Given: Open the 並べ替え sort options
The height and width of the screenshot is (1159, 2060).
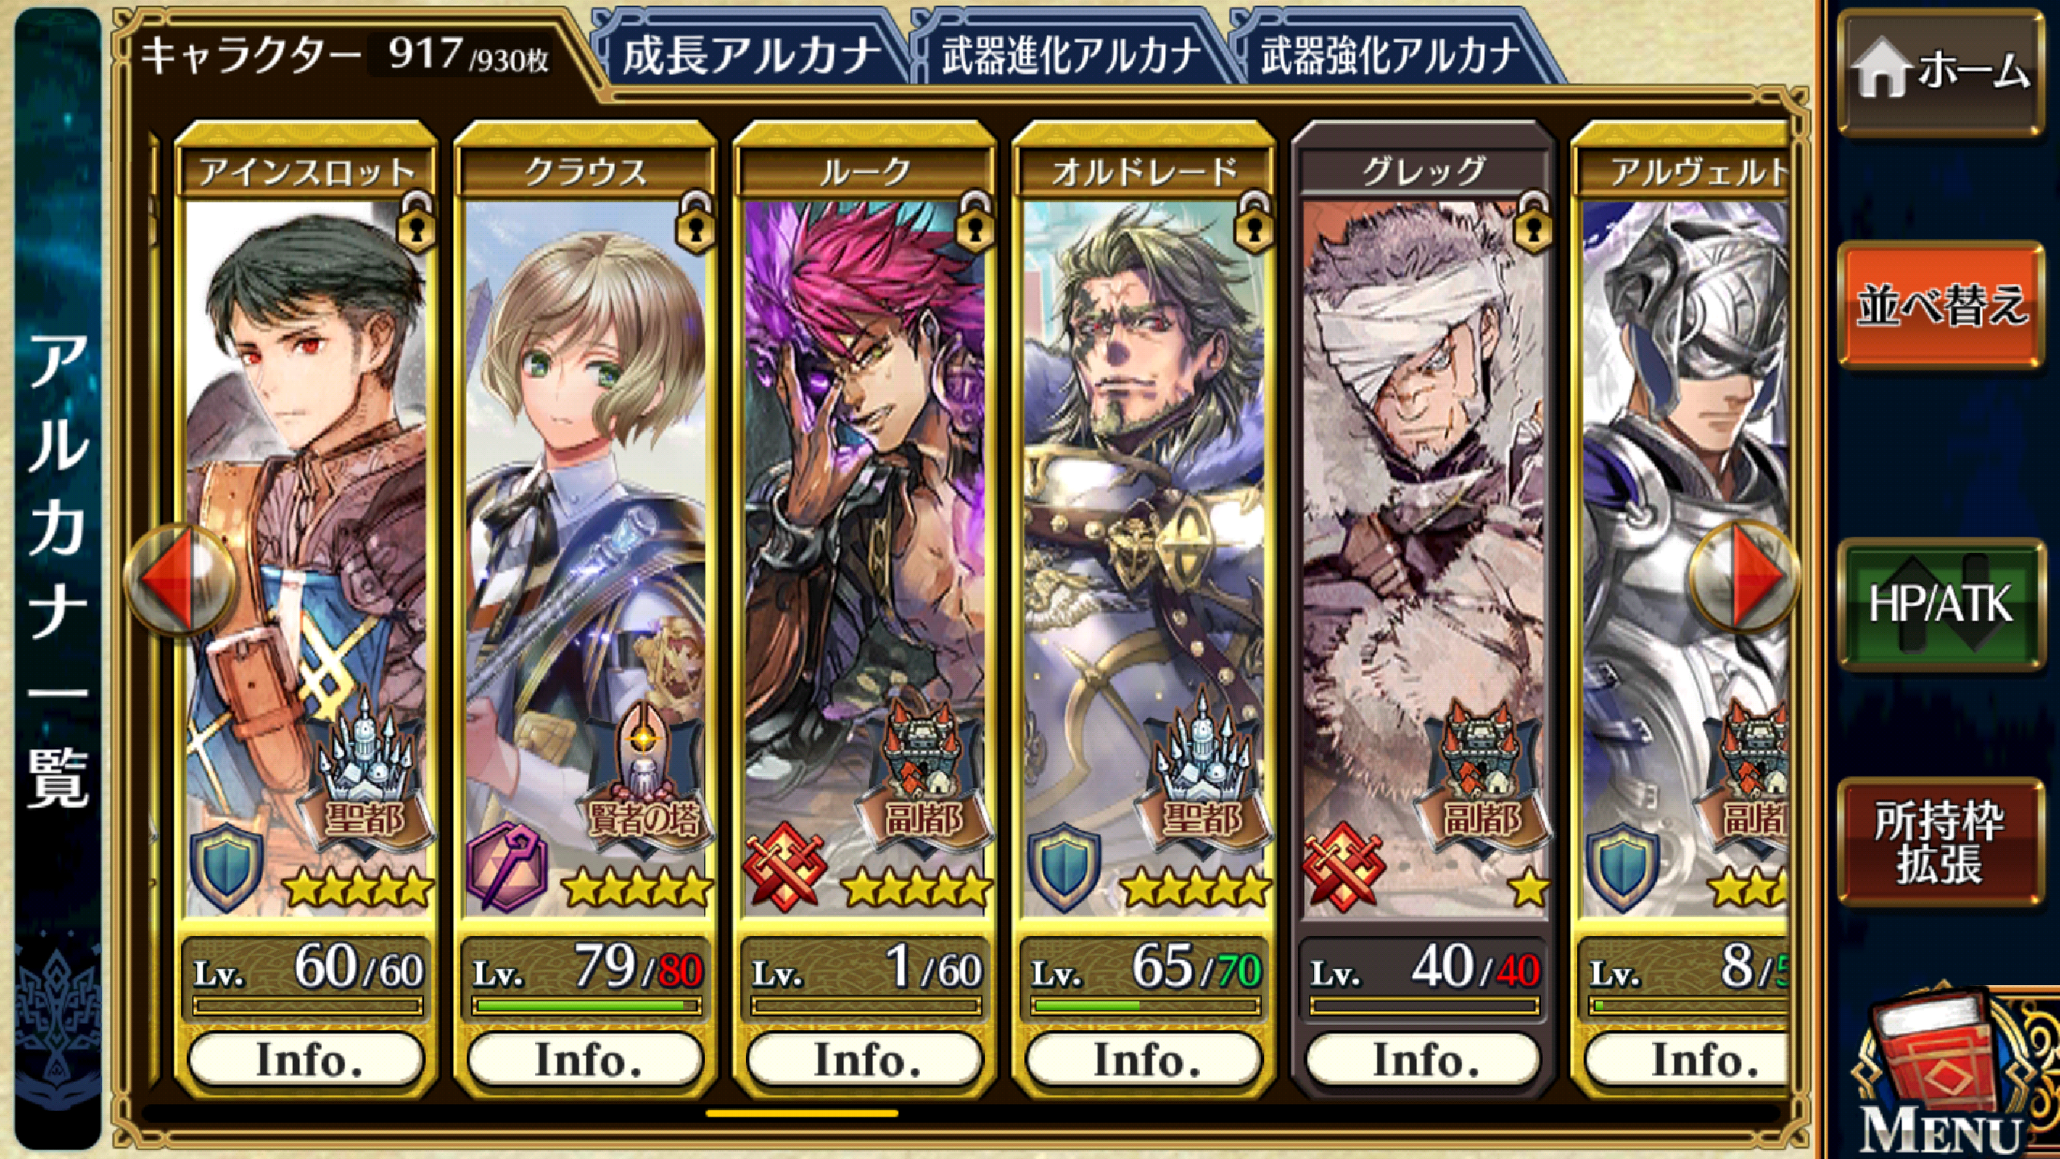Looking at the screenshot, I should (x=1941, y=306).
